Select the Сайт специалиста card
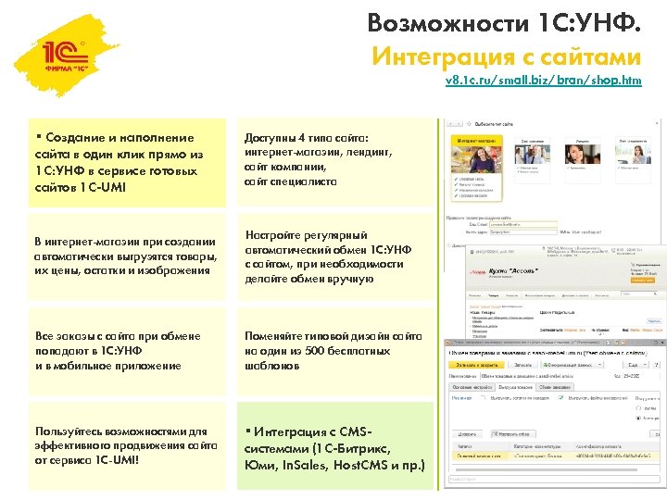 pyautogui.click(x=633, y=160)
